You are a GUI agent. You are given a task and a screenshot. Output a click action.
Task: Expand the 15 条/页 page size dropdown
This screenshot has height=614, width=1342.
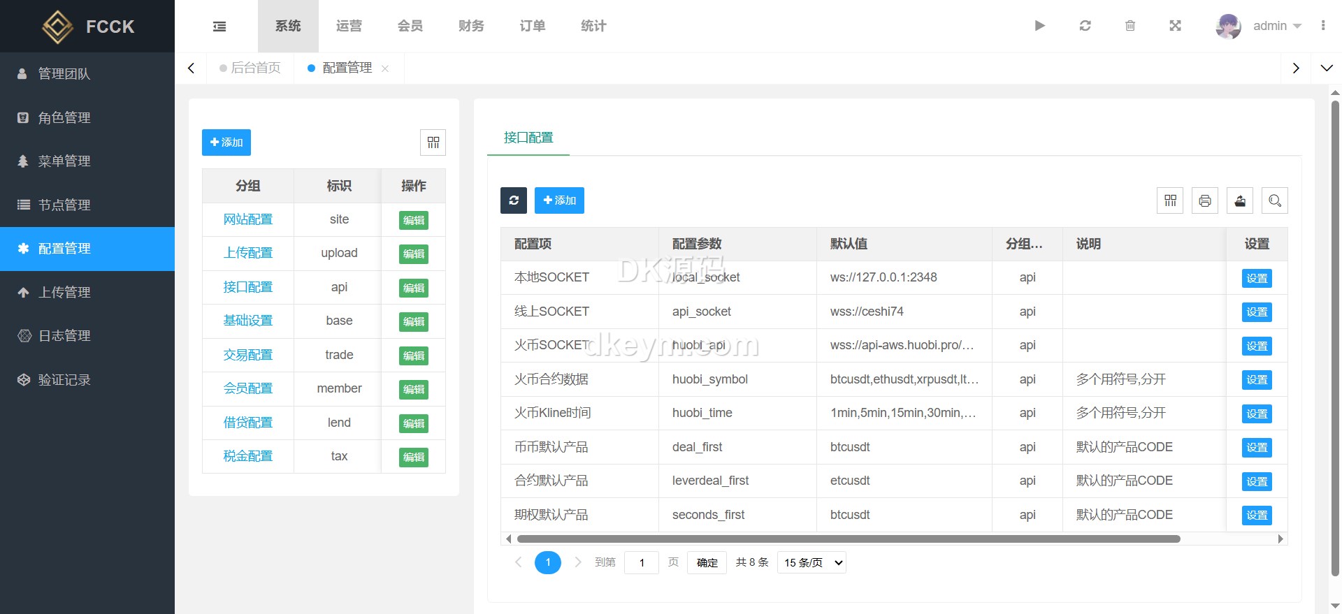point(811,563)
